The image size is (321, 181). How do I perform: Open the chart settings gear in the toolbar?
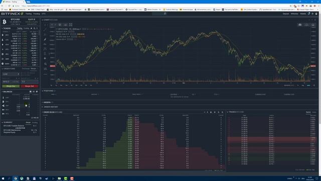60,25
